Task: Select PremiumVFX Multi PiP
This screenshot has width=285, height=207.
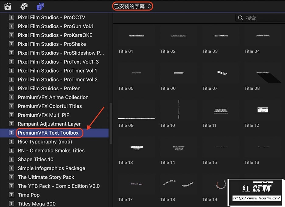Action: pyautogui.click(x=43, y=115)
